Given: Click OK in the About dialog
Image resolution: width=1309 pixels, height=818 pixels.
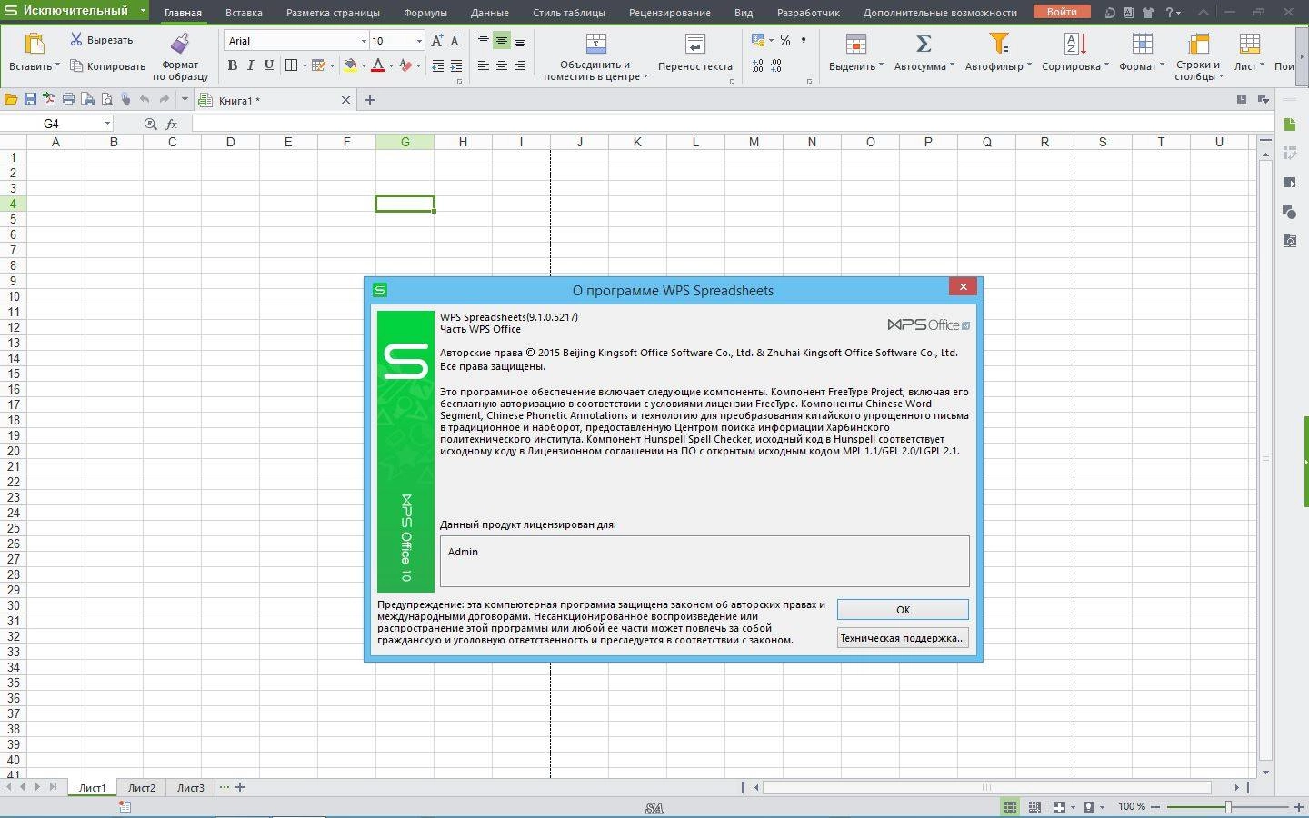Looking at the screenshot, I should pyautogui.click(x=903, y=610).
